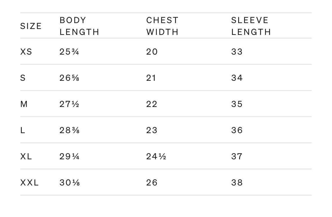The width and height of the screenshot is (332, 217).
Task: Click body length value 26⅝
Action: 69,78
